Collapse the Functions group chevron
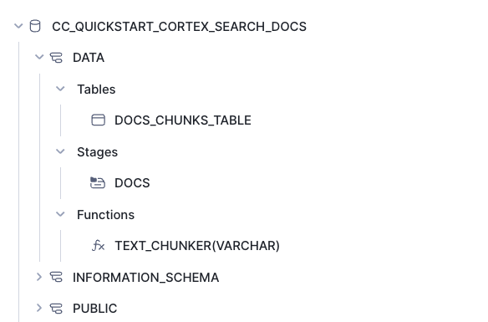488x322 pixels. (60, 214)
